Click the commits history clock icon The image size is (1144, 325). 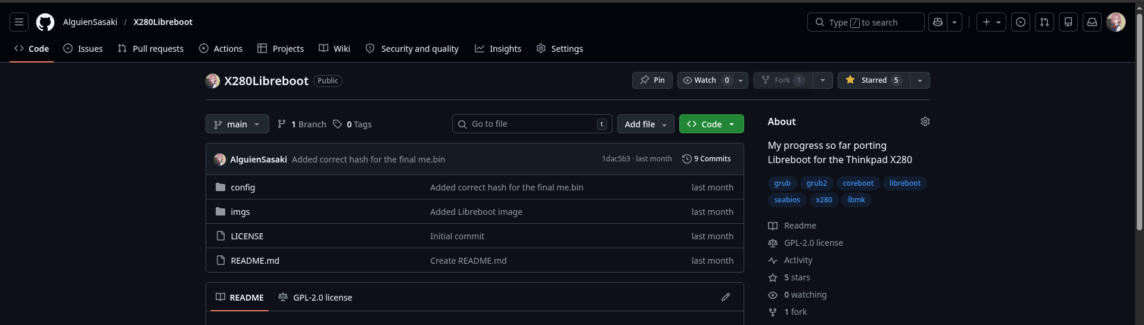coord(687,159)
